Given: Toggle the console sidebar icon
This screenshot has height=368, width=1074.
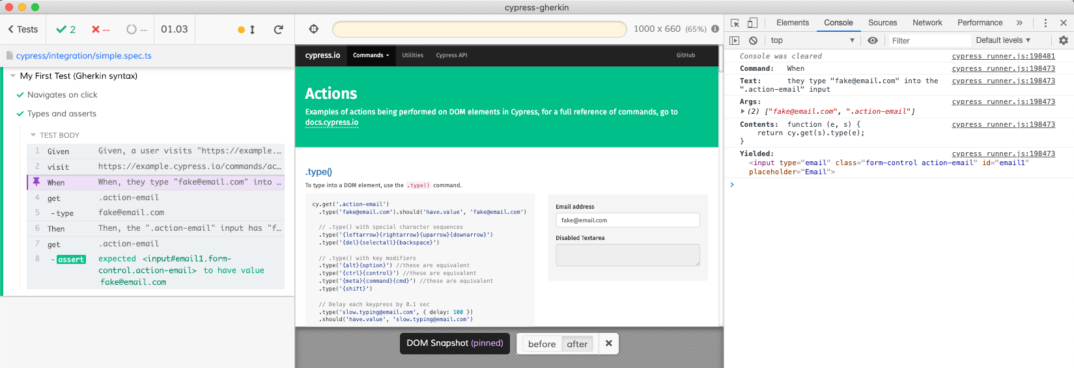Looking at the screenshot, I should pos(735,40).
